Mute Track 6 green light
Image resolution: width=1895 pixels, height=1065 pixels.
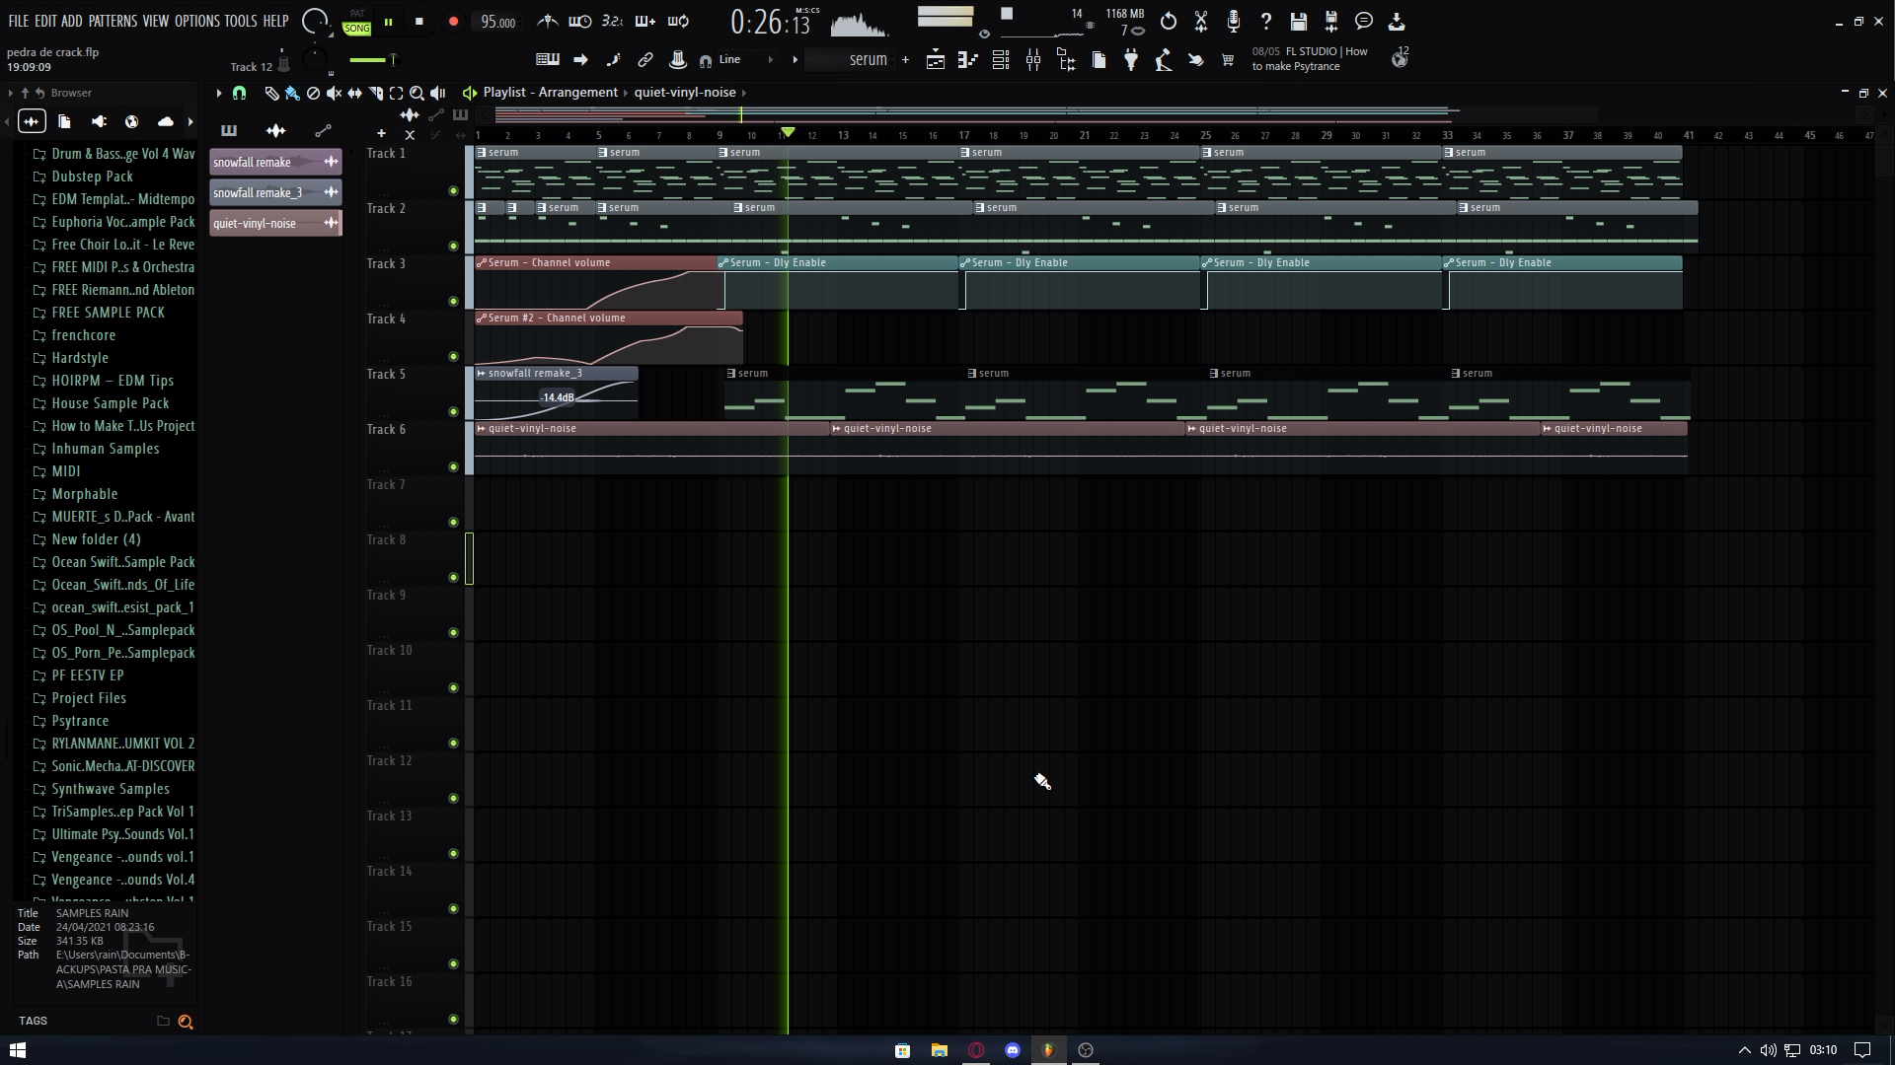tap(453, 466)
